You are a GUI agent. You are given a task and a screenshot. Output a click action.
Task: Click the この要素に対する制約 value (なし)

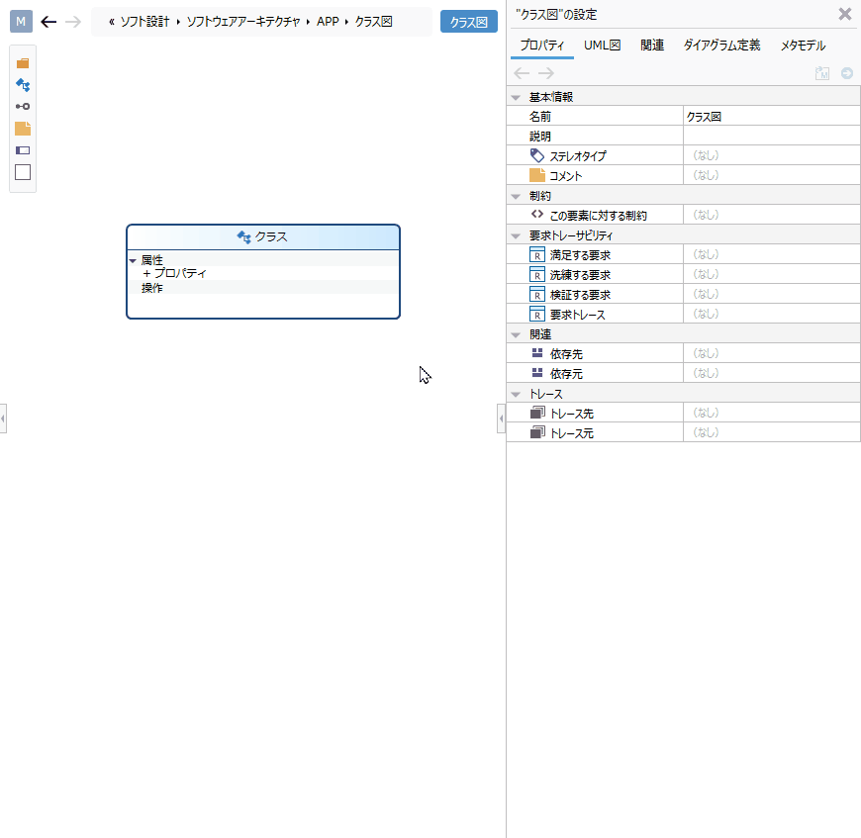706,215
